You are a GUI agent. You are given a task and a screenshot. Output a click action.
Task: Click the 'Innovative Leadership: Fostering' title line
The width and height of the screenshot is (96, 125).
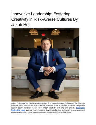(41, 14)
